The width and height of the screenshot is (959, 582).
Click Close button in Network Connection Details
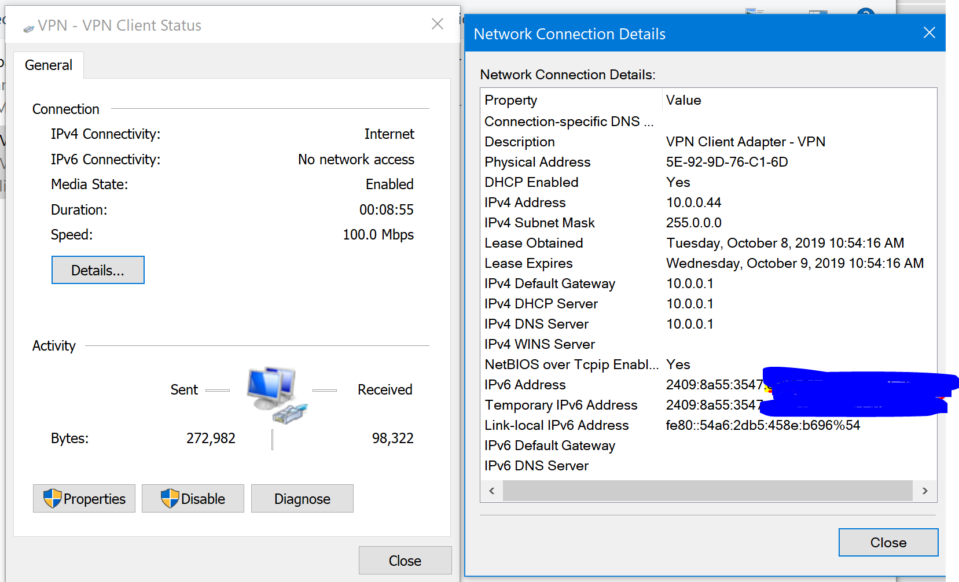click(x=888, y=543)
